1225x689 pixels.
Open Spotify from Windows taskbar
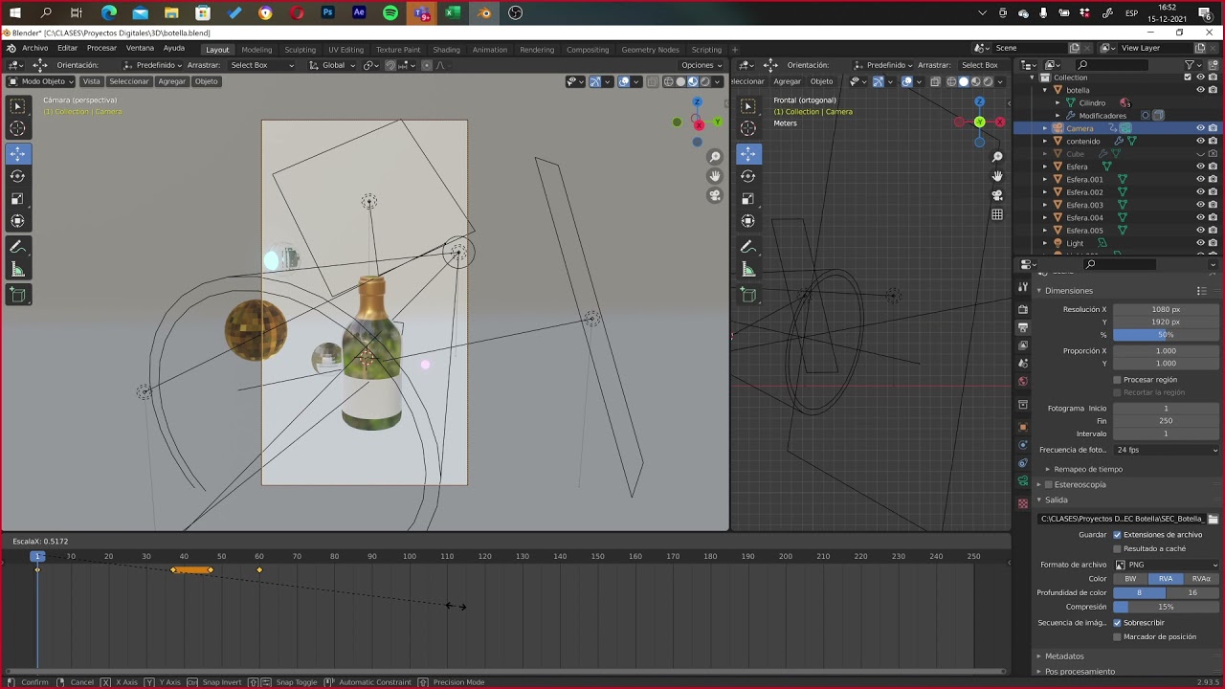tap(390, 13)
